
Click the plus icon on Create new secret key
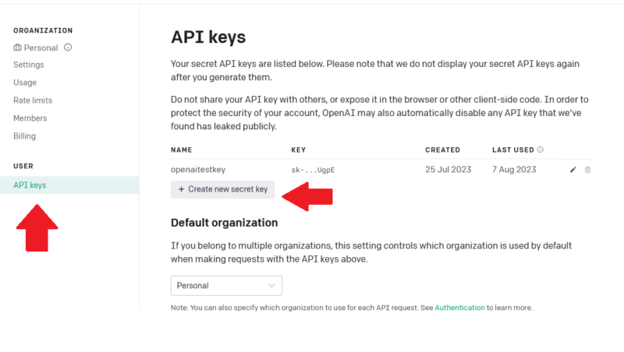pyautogui.click(x=181, y=189)
